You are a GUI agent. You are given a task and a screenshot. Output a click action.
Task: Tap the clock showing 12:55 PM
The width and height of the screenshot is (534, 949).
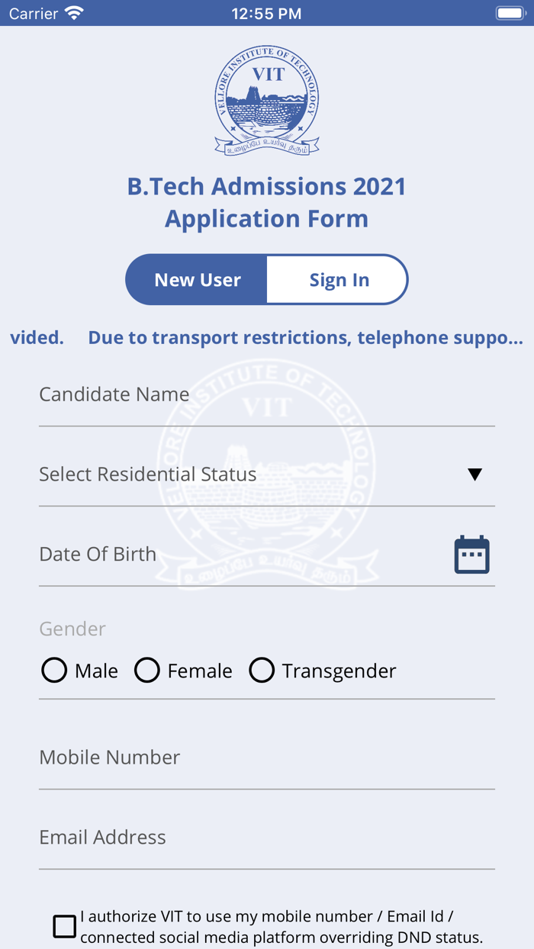266,12
